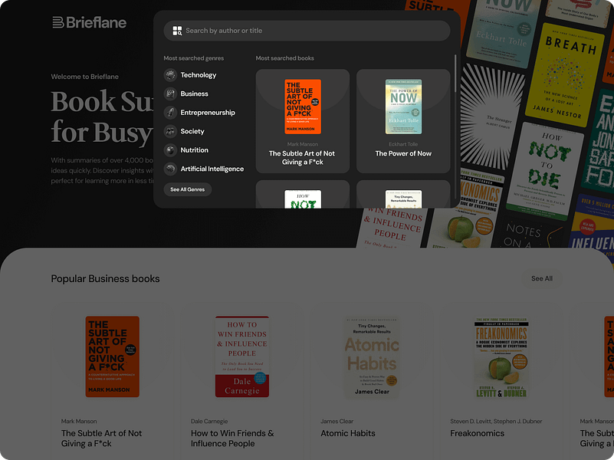This screenshot has width=614, height=460.
Task: Click Welcome to Brieflane text
Action: [x=84, y=77]
